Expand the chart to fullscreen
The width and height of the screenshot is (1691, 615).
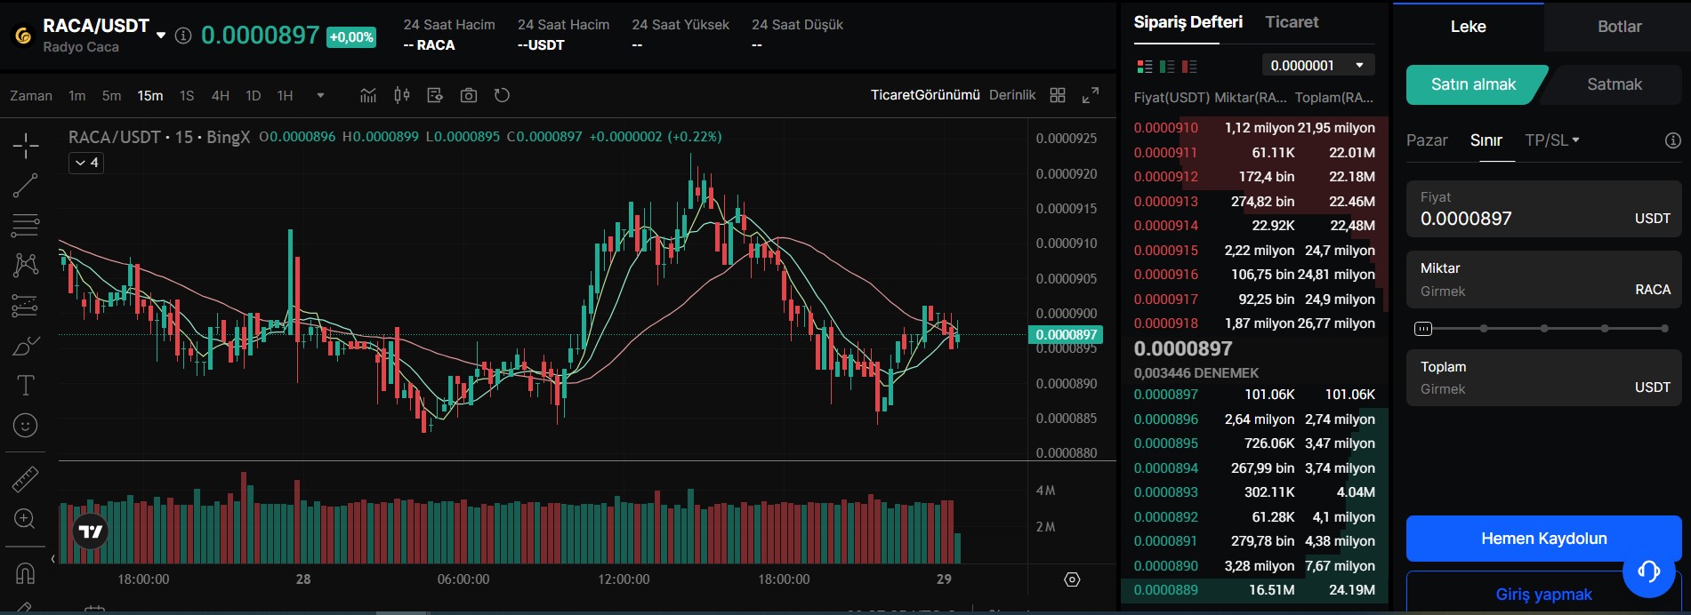coord(1091,95)
